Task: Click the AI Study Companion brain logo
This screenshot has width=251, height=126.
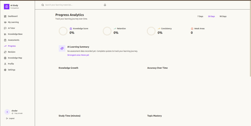Action: point(7,7)
